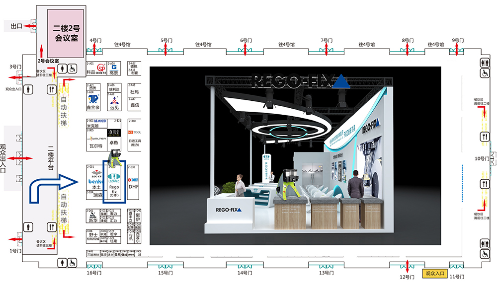Click the restroom icon near 11号门
This screenshot has width=497, height=286.
click(485, 244)
